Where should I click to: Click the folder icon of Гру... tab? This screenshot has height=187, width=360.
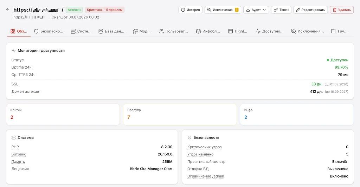click(x=334, y=31)
